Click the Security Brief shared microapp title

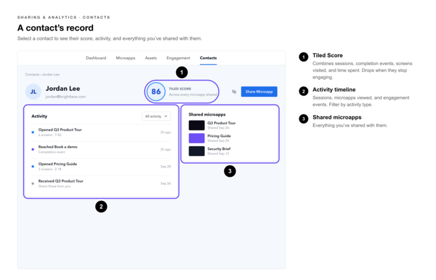(219, 149)
